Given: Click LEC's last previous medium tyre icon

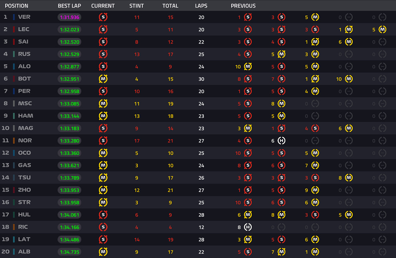Looking at the screenshot, I should click(x=382, y=30).
